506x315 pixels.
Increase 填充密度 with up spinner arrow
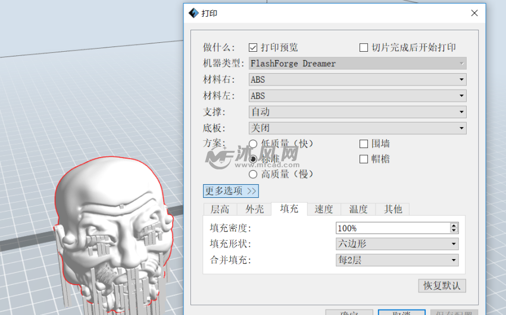click(454, 225)
